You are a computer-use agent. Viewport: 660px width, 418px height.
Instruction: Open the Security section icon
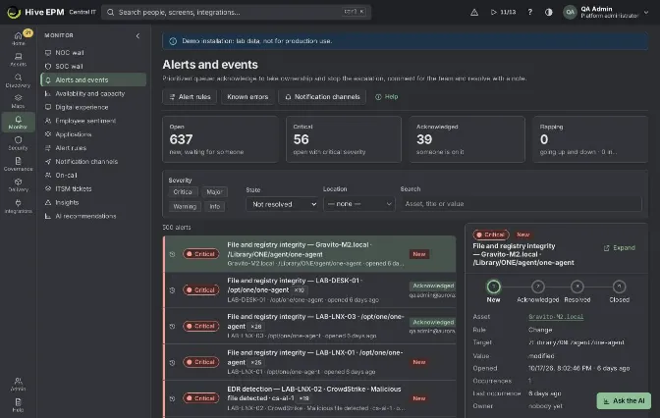tap(18, 143)
